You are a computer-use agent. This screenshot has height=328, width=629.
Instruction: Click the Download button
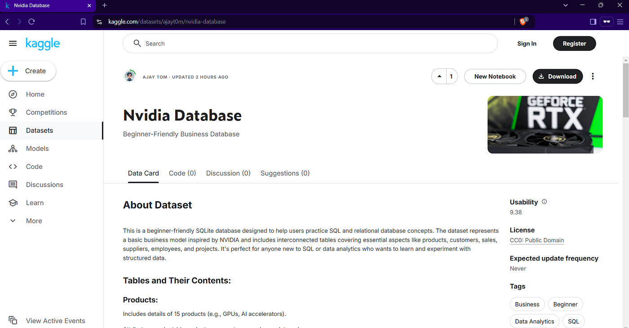(x=558, y=76)
